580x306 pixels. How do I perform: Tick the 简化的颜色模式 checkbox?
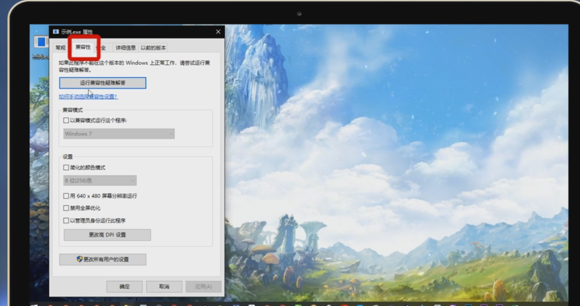[66, 168]
